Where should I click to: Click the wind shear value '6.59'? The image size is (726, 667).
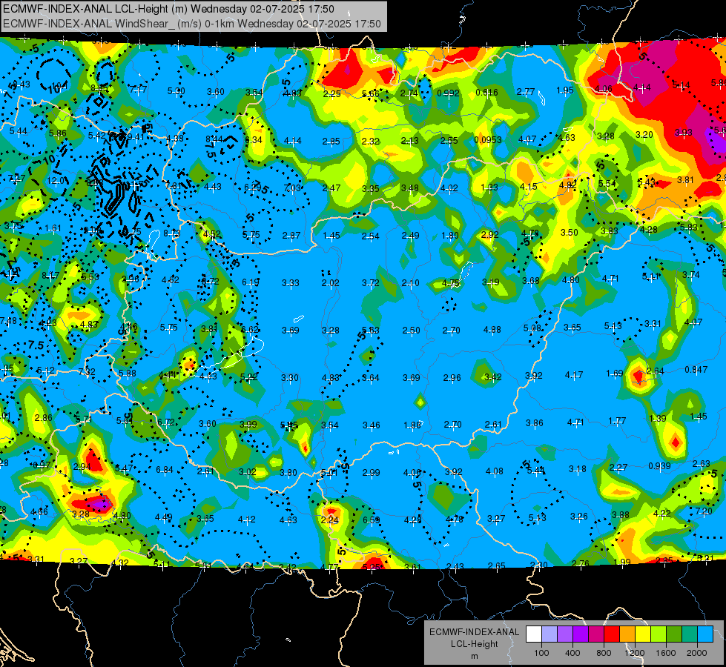point(372,520)
